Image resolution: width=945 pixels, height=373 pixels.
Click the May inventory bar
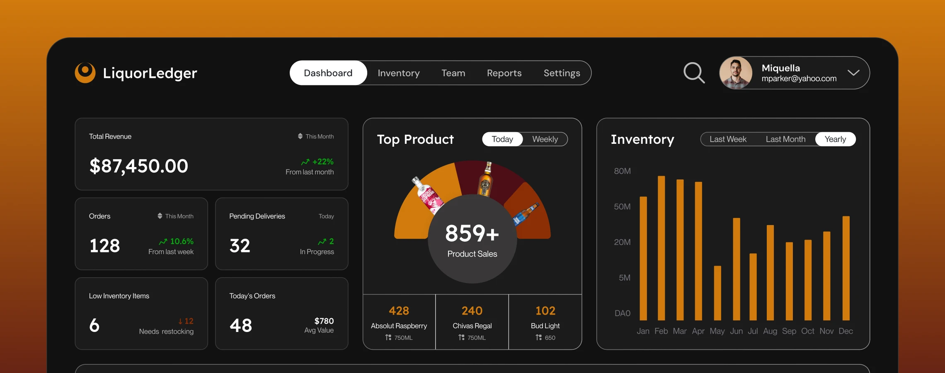(x=717, y=293)
